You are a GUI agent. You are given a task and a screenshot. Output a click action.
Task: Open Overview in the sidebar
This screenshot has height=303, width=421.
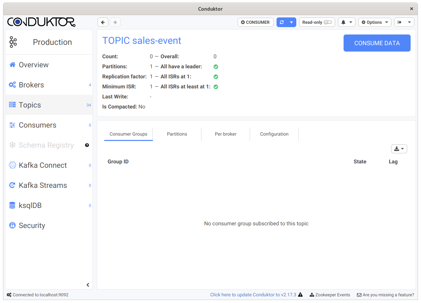coord(49,65)
